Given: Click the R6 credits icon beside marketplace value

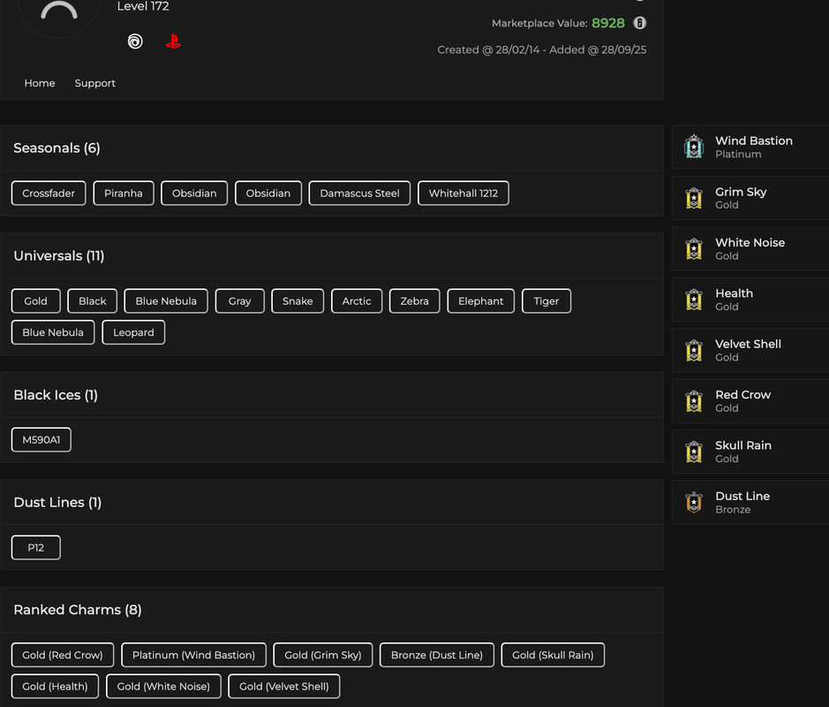Looking at the screenshot, I should [x=640, y=23].
